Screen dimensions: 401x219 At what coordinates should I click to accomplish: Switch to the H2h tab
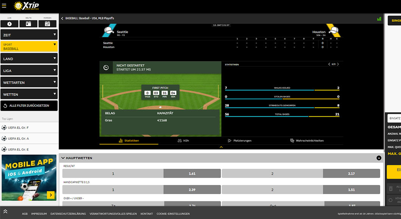(183, 140)
